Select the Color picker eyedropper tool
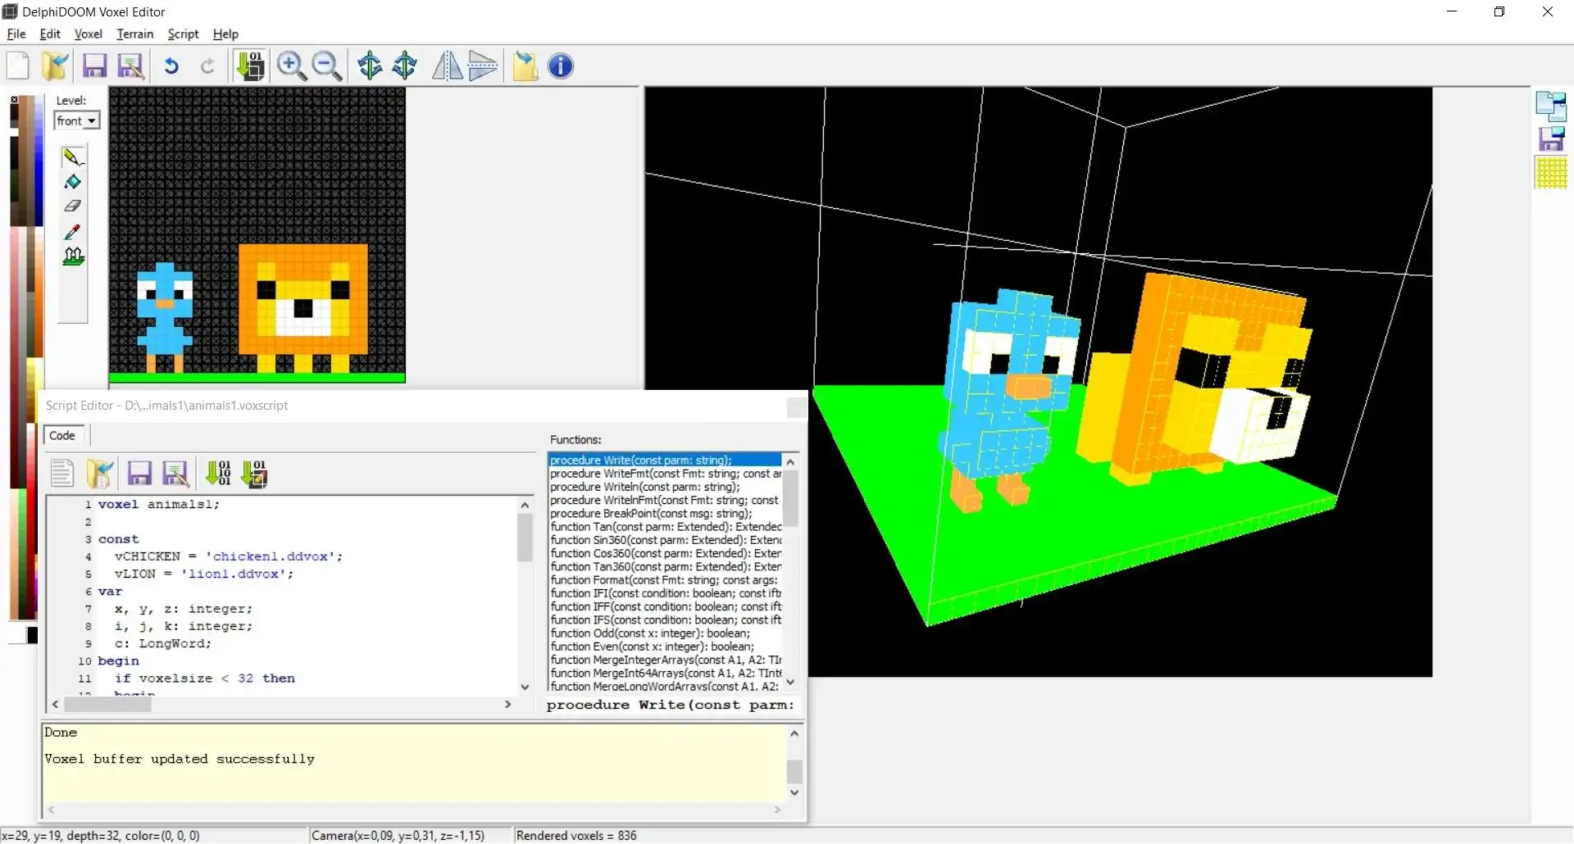1574x844 pixels. pos(73,232)
